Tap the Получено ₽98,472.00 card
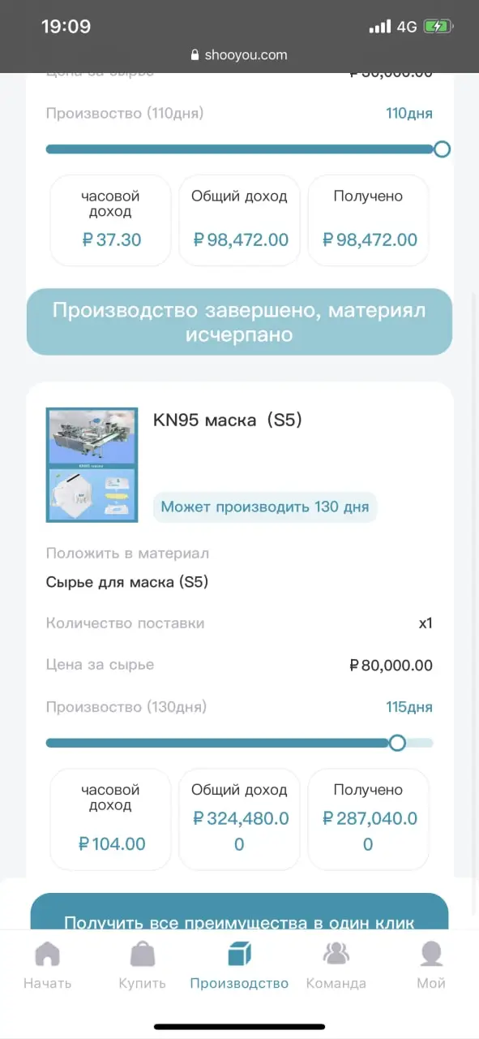The image size is (479, 1039). click(x=368, y=220)
